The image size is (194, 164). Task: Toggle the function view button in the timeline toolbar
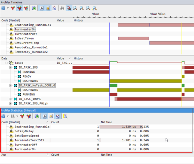pyautogui.click(x=43, y=8)
